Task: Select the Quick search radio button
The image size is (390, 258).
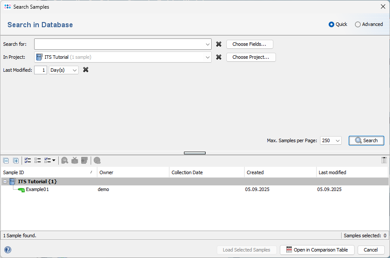Action: pos(331,24)
